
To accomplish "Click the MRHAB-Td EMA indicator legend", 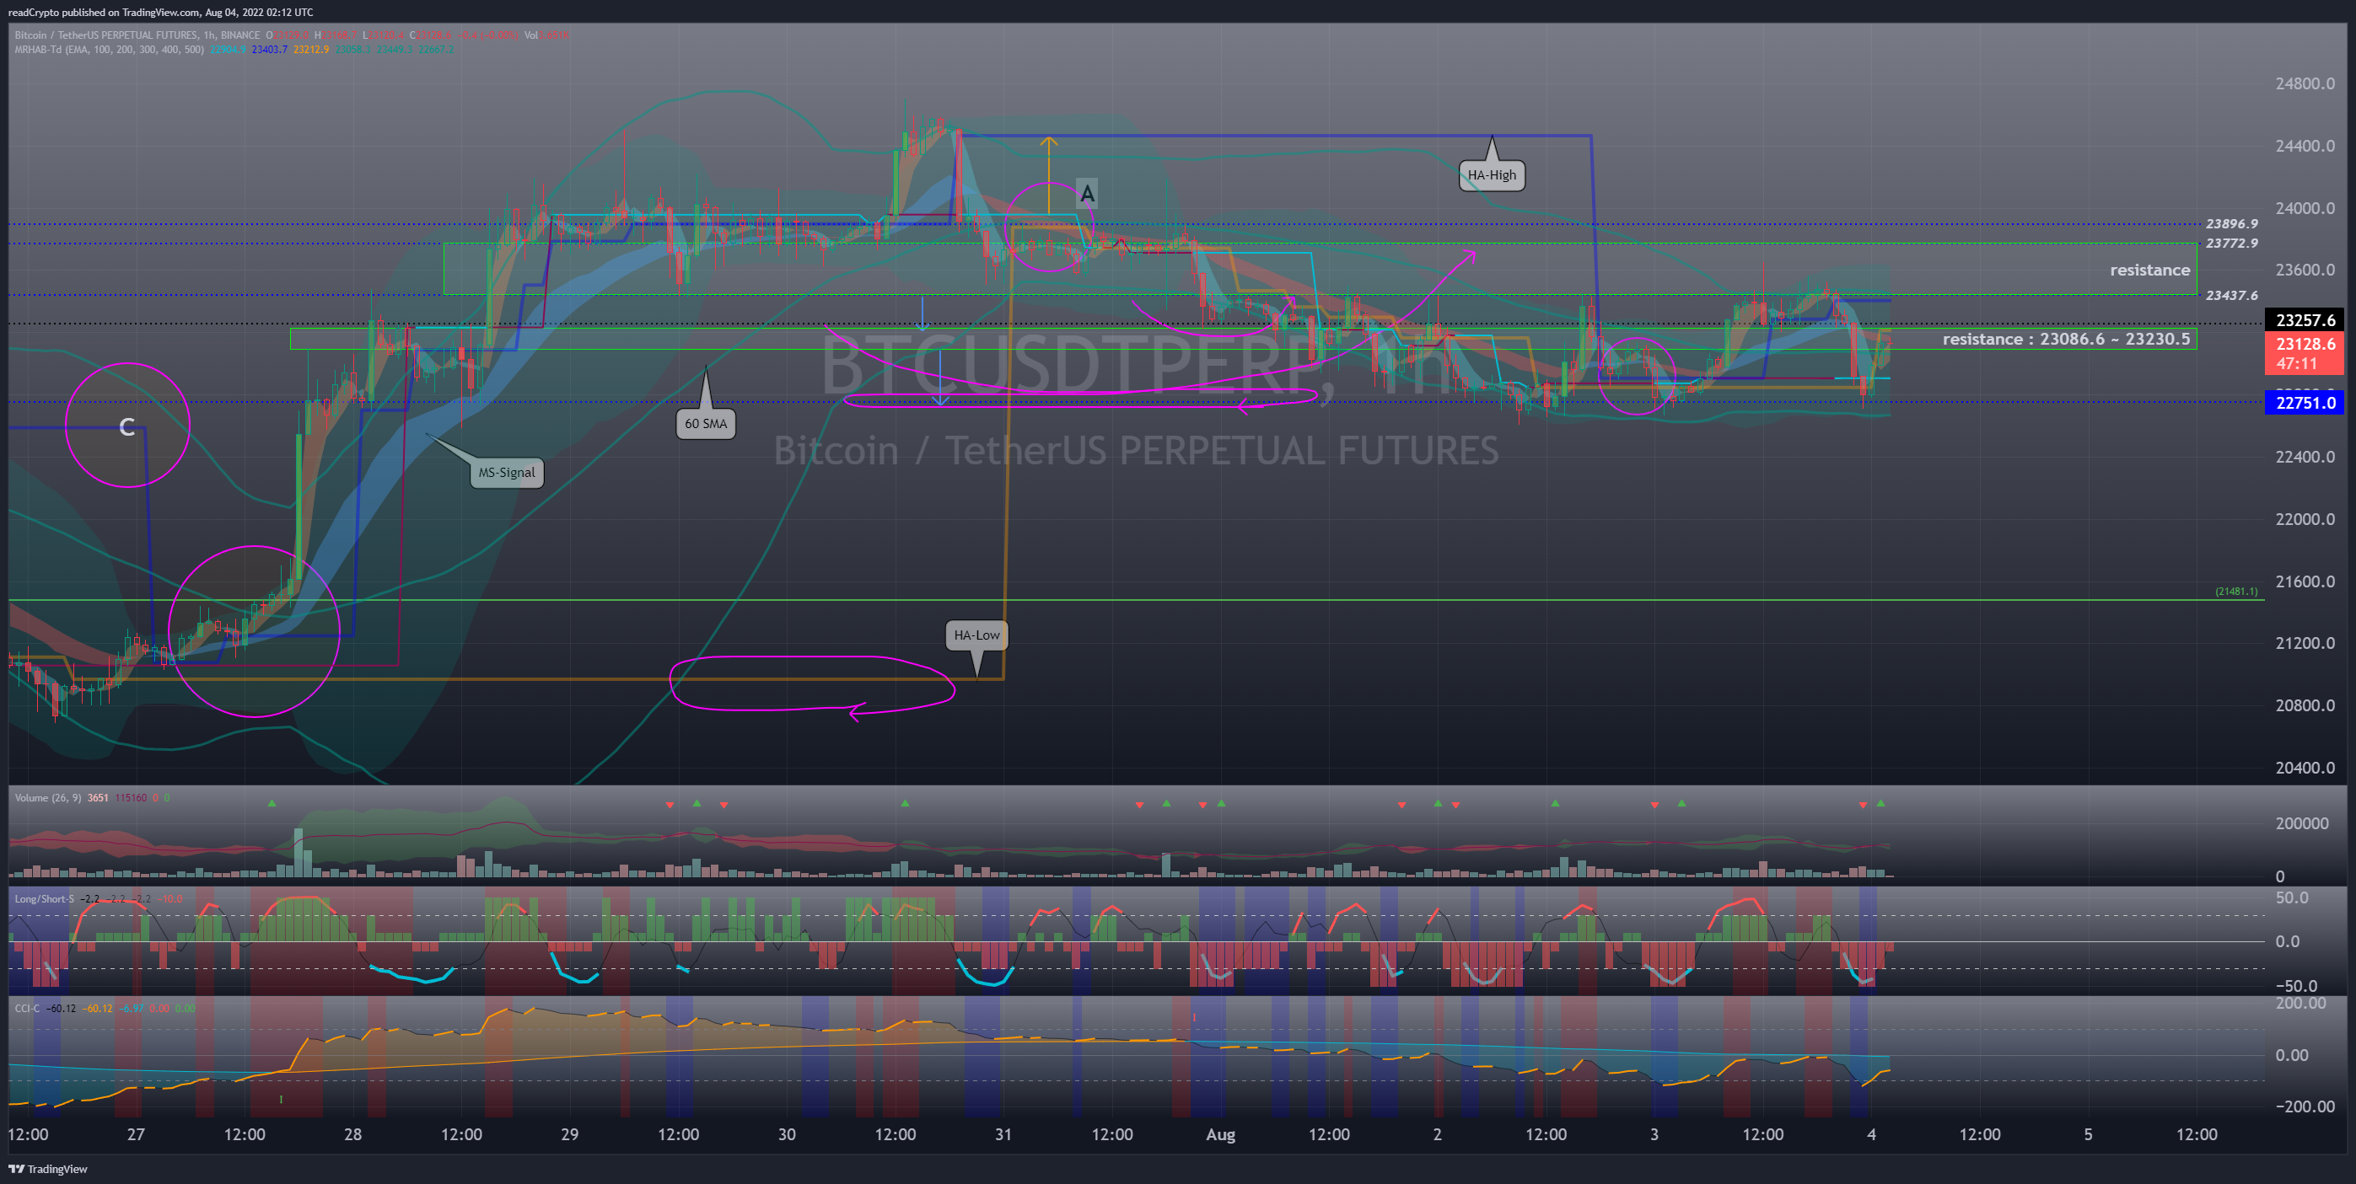I will click(109, 50).
